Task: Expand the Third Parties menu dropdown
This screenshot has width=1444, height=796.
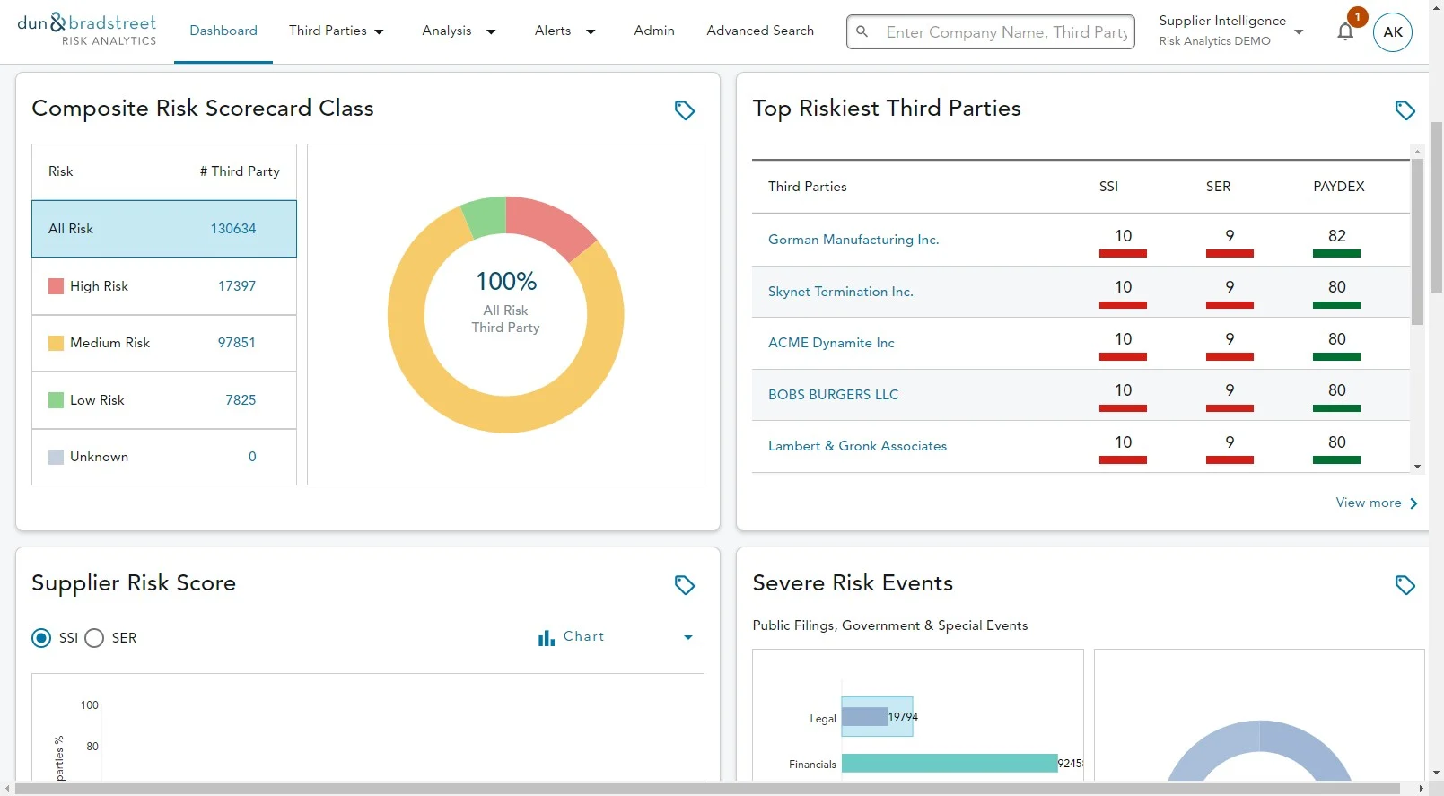Action: [337, 31]
